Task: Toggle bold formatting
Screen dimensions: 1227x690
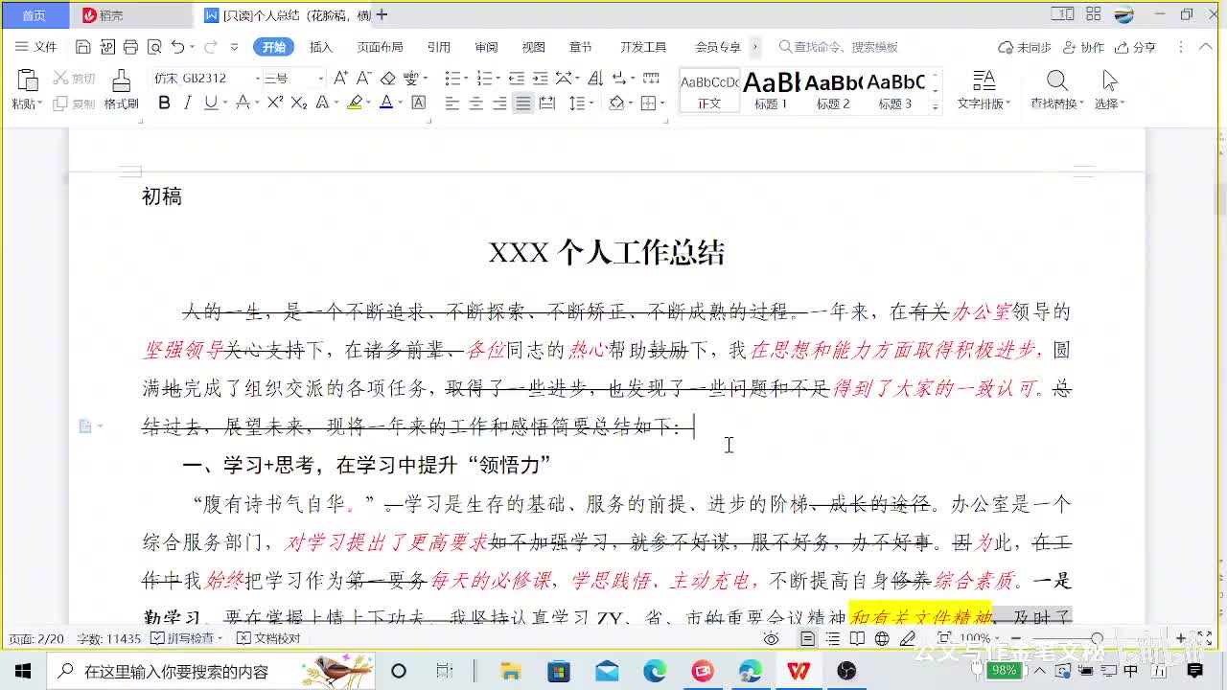Action: (164, 103)
